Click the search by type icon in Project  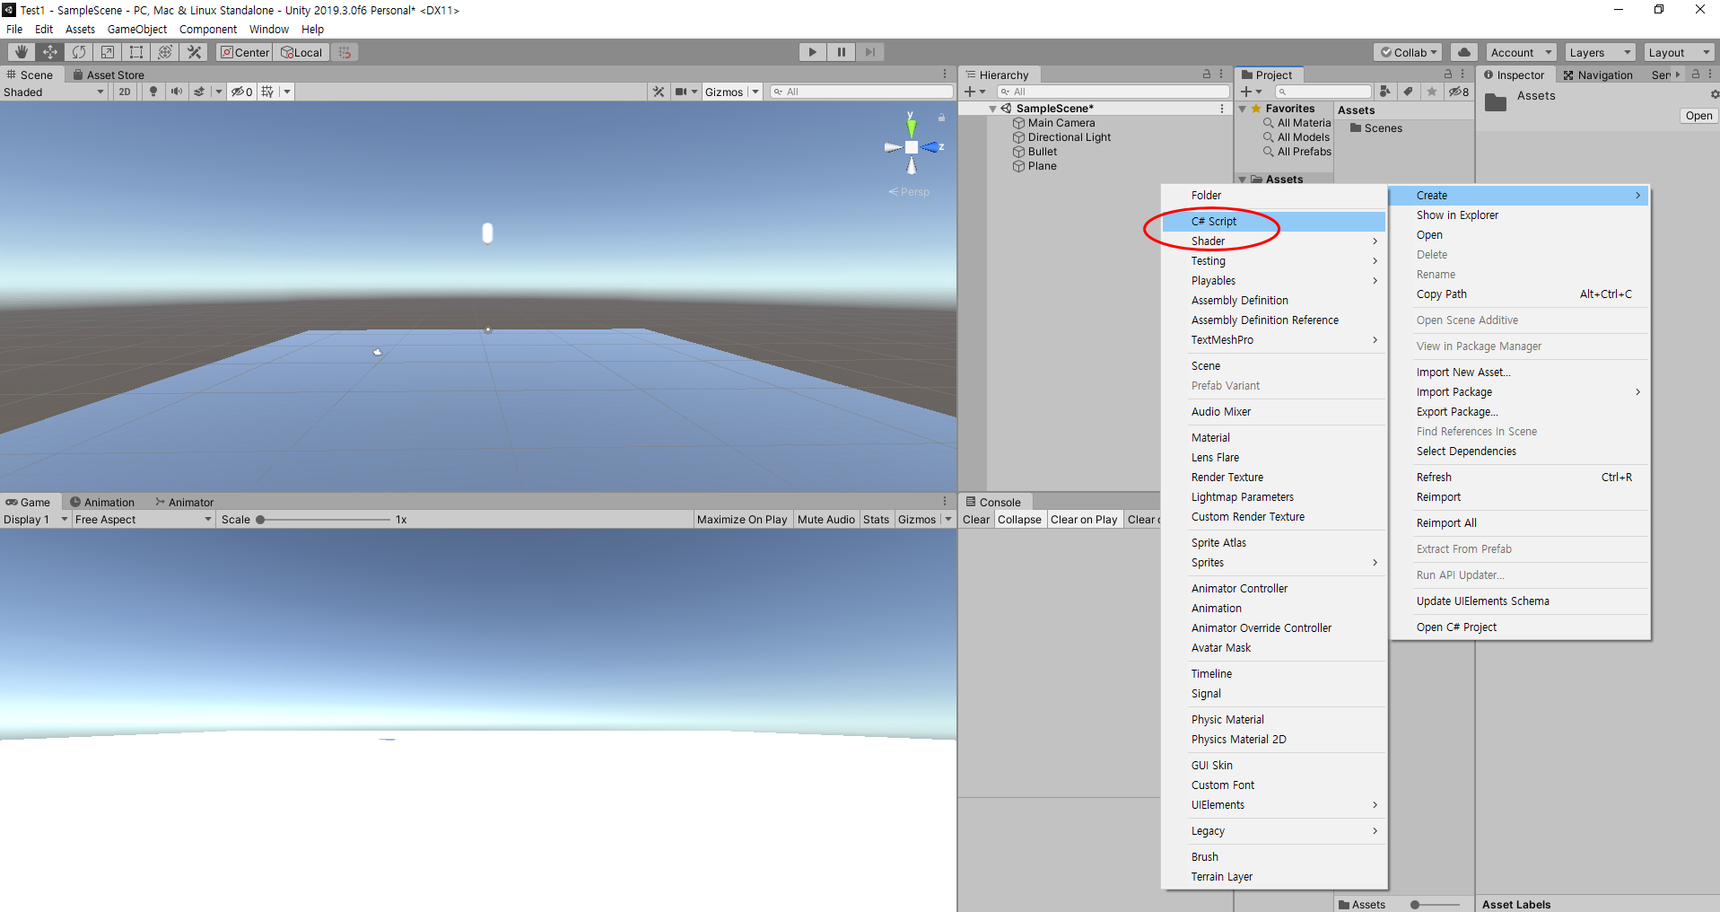tap(1385, 92)
